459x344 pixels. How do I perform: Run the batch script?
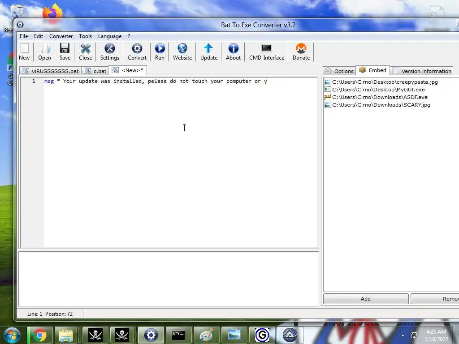coord(160,52)
